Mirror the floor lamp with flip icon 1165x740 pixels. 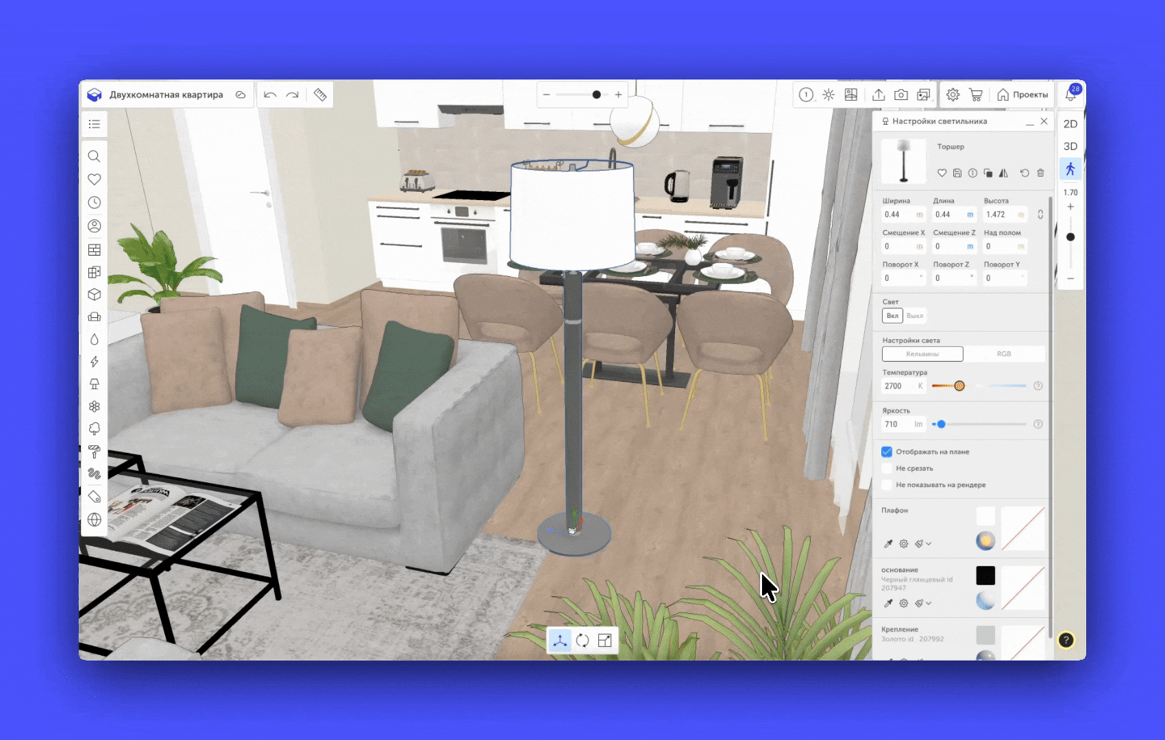(1003, 173)
